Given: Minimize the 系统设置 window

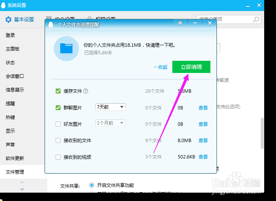Looking at the screenshot, I should pyautogui.click(x=248, y=6).
